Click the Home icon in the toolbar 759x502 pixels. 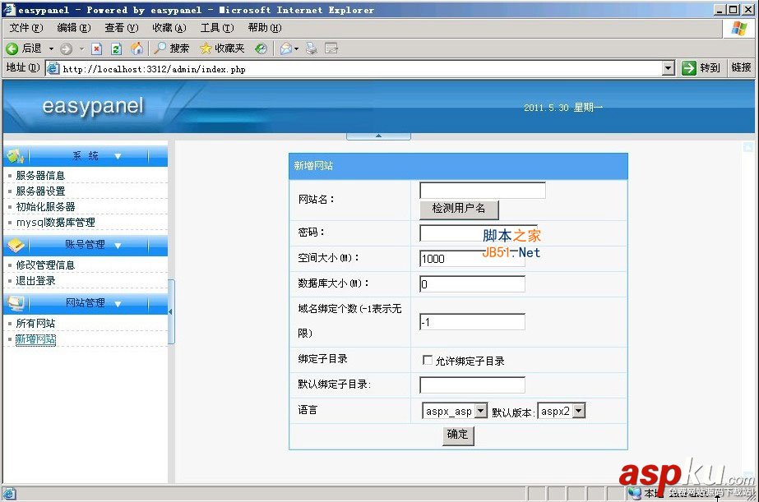coord(135,48)
